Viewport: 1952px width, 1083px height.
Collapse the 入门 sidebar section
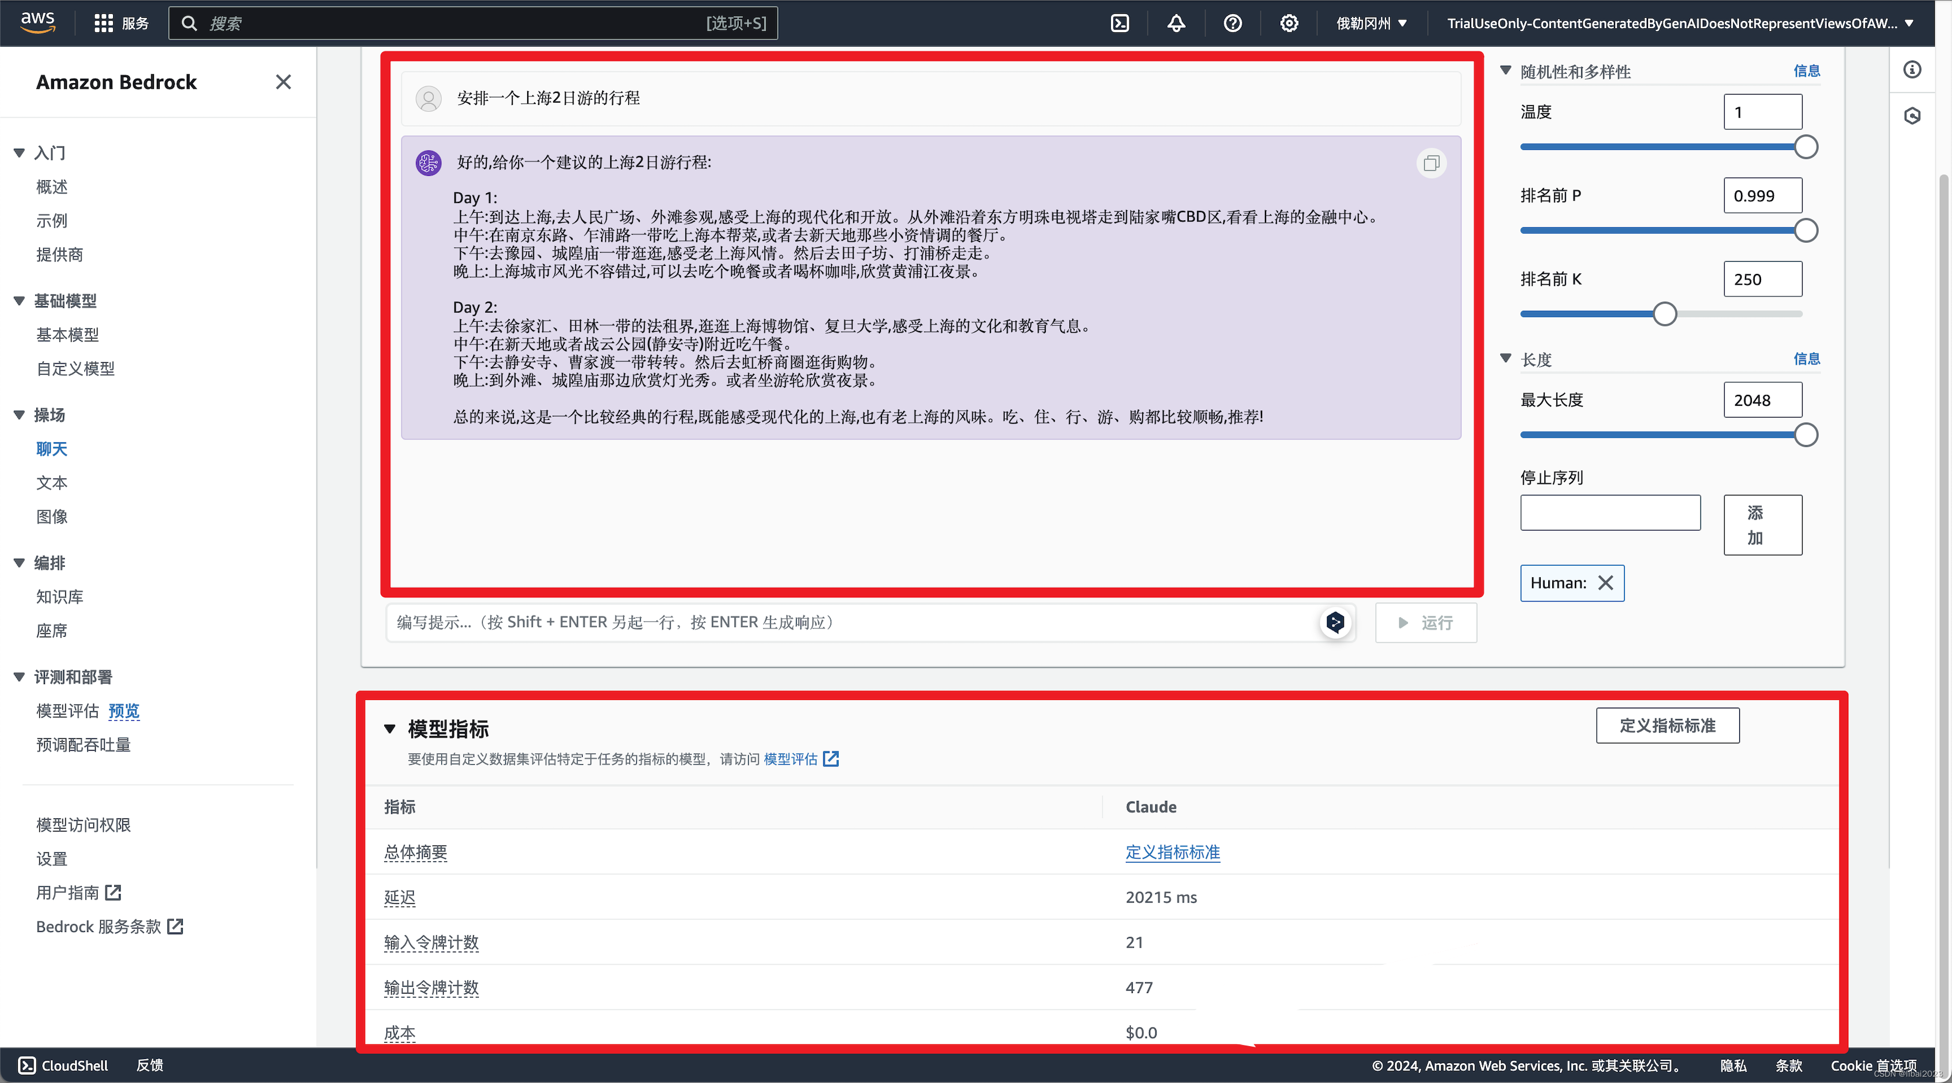tap(19, 153)
